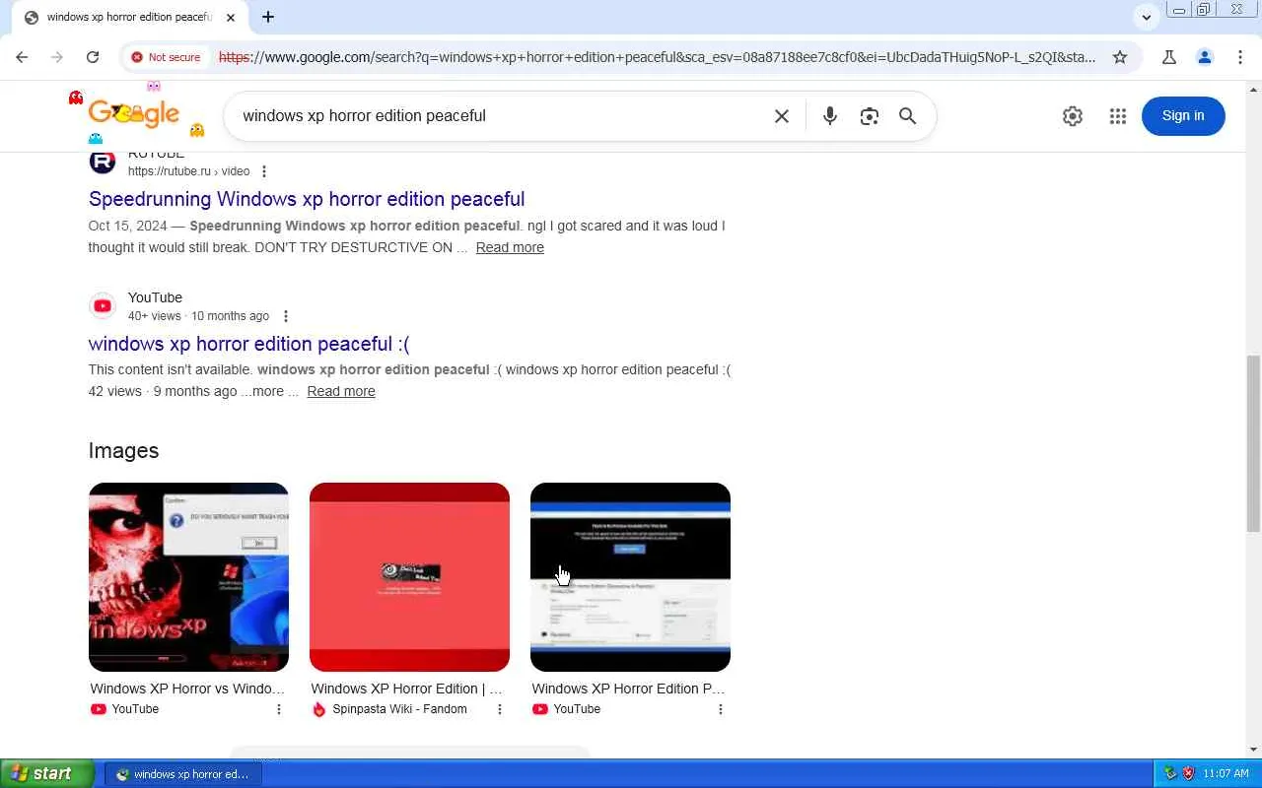Click the Not secure site indicator
The width and height of the screenshot is (1262, 788).
(166, 57)
